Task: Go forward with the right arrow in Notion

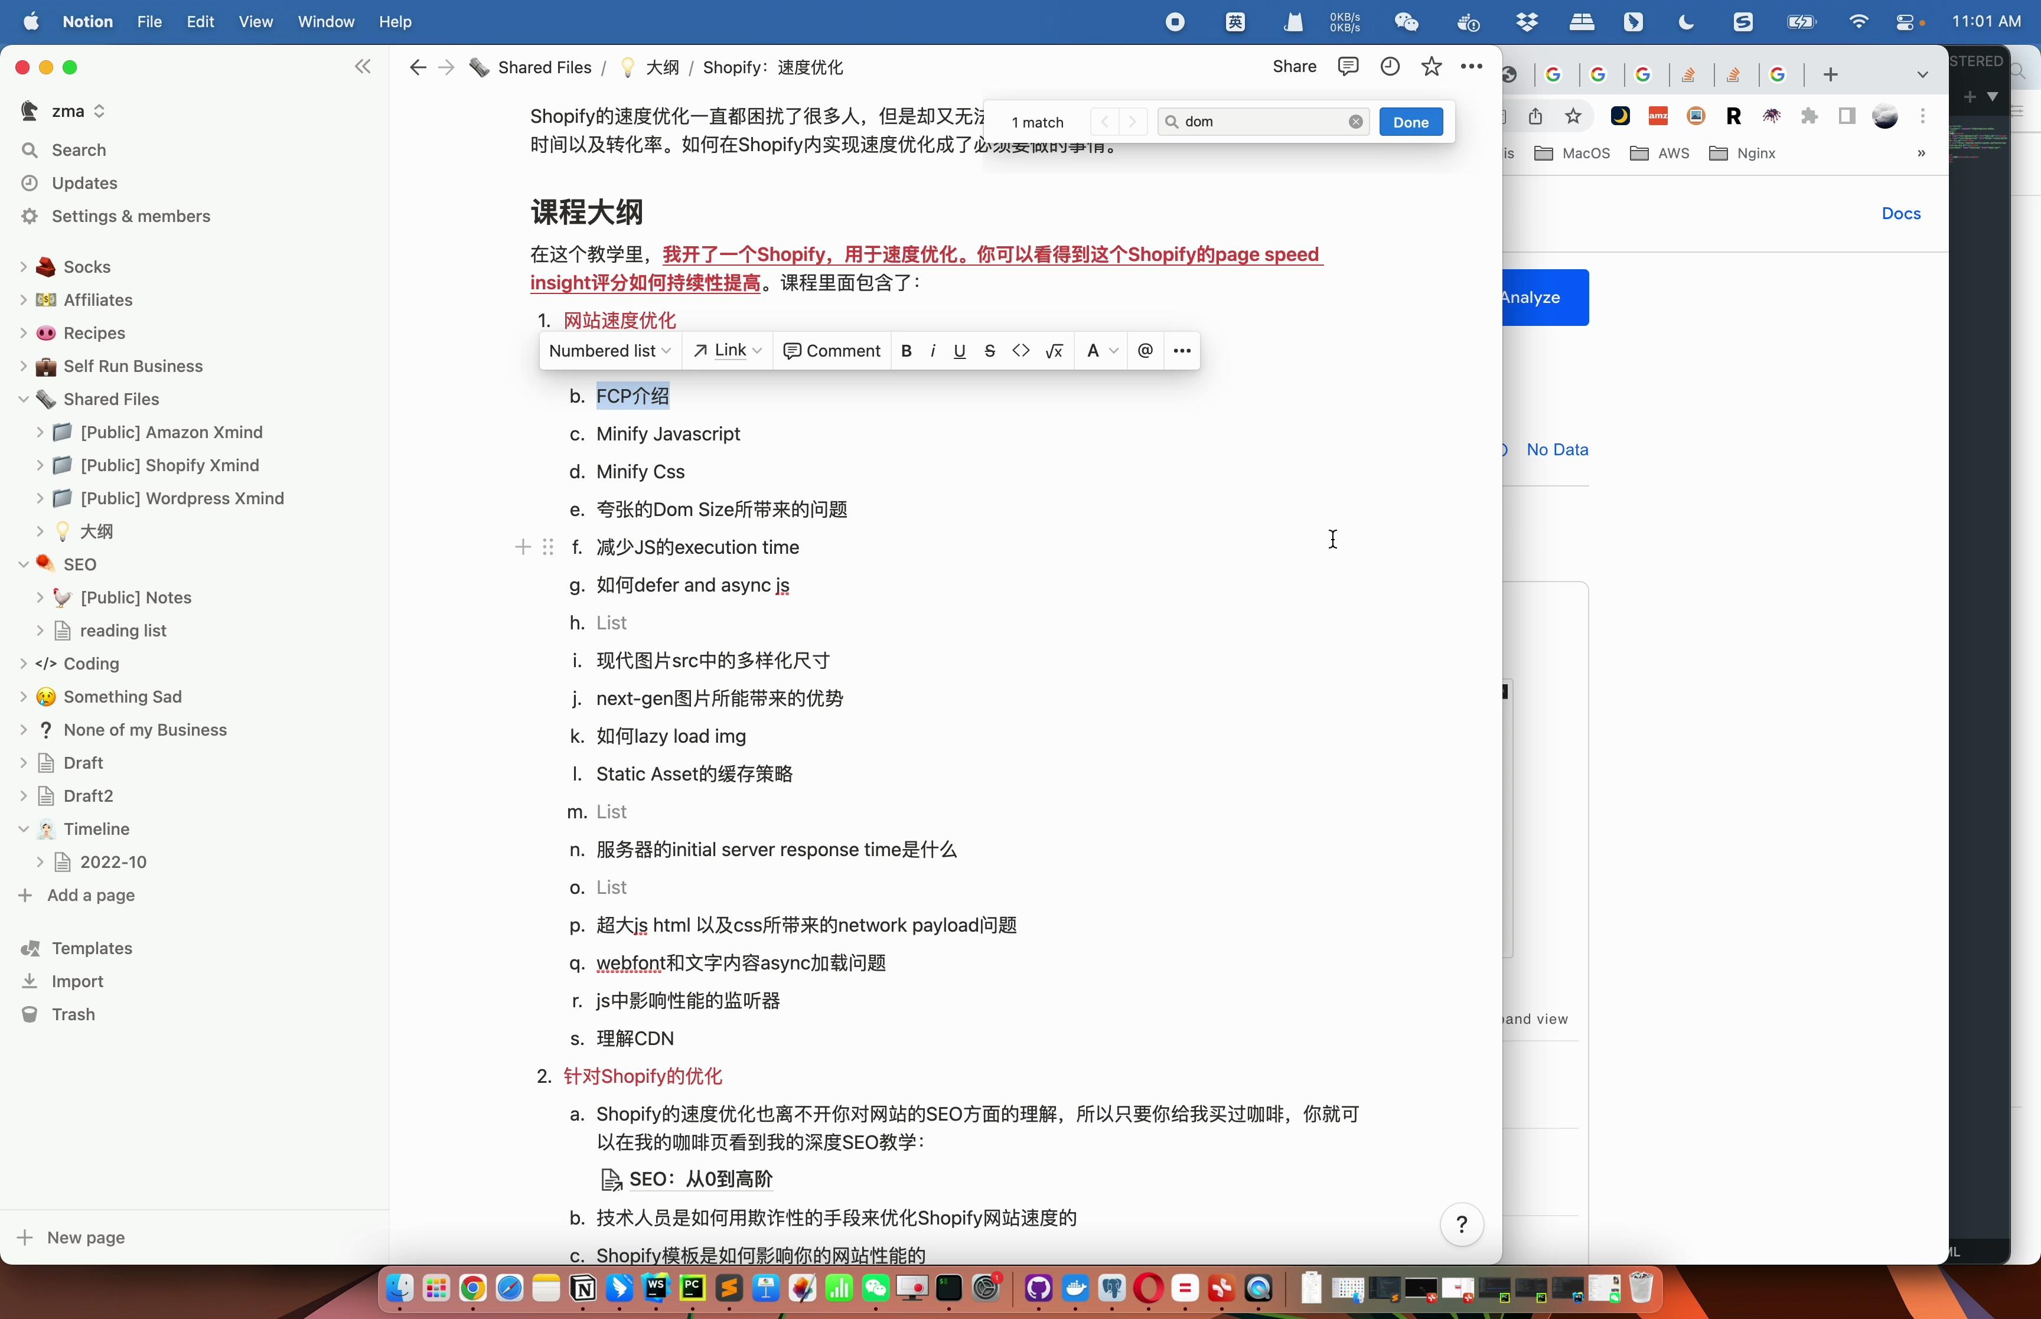Action: (446, 67)
